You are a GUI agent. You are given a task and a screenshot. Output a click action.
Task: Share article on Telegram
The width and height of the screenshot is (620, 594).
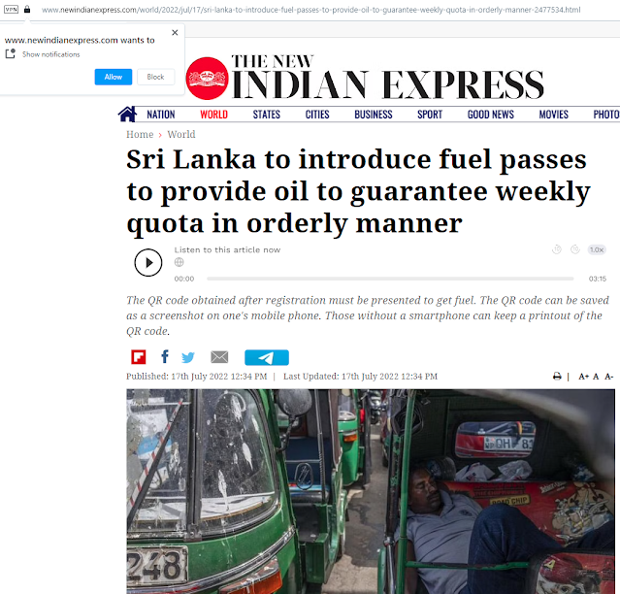point(266,357)
